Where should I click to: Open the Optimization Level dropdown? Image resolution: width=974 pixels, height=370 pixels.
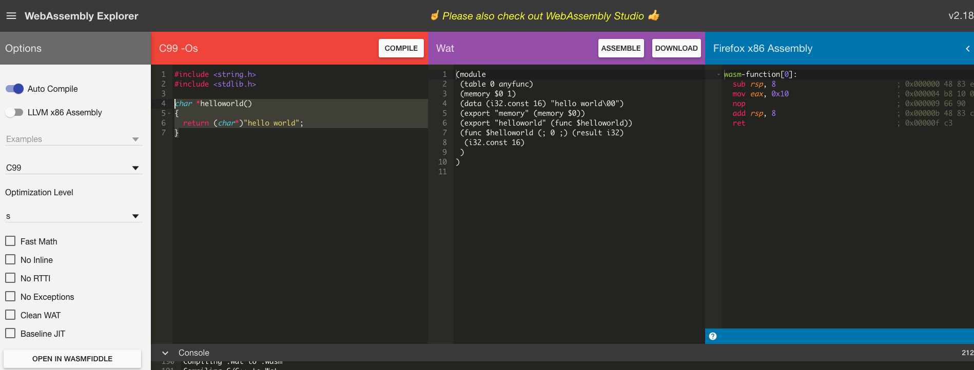[x=73, y=216]
